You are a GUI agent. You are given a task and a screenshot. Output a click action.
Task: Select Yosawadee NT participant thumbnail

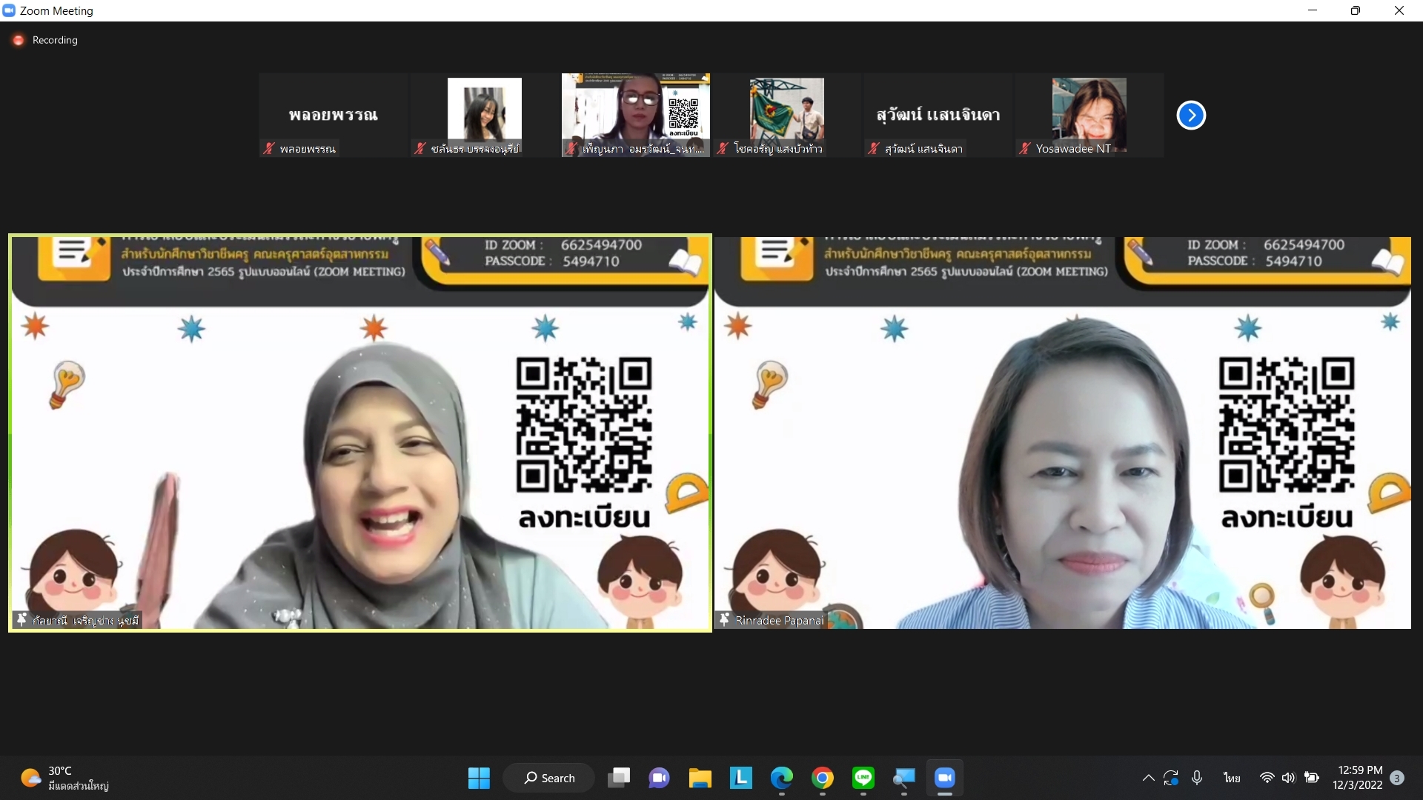(1089, 115)
